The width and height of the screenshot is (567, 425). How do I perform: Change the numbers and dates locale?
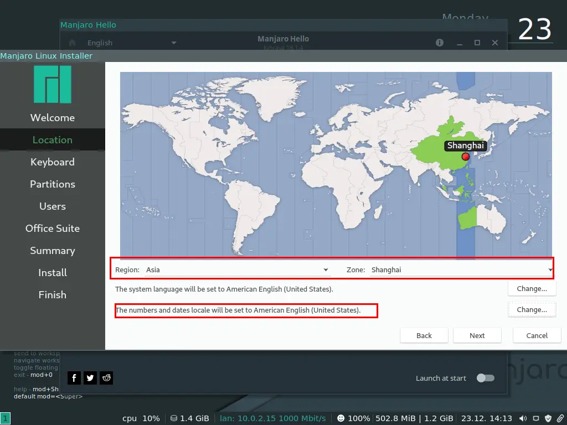pyautogui.click(x=532, y=309)
